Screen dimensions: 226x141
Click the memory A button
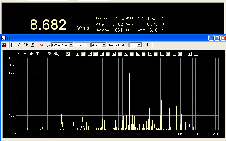pos(190,54)
